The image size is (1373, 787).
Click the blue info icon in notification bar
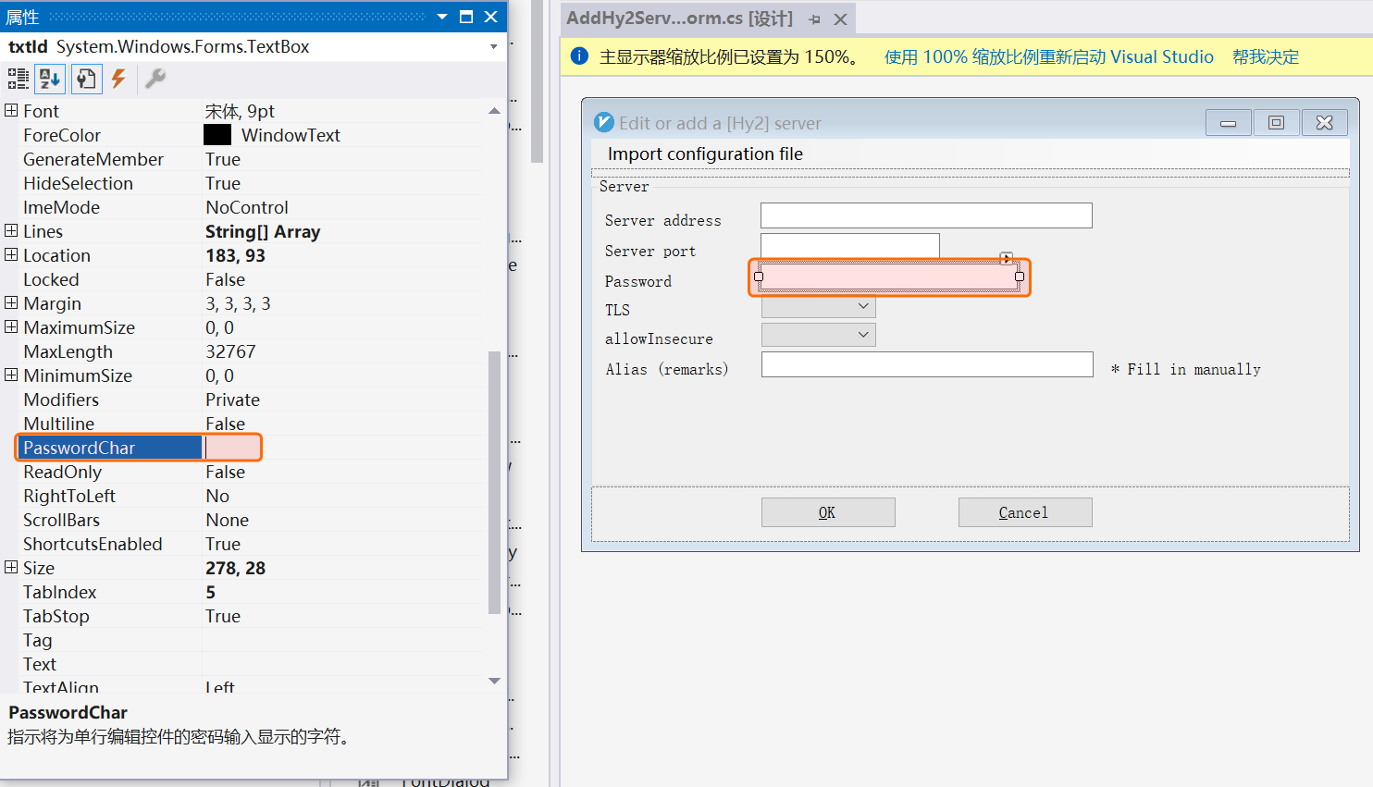click(579, 56)
